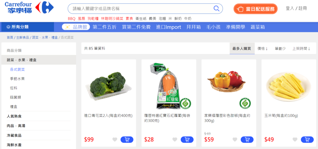This screenshot has height=149, width=318.
Task: Sort by 價格 arrow
Action: pos(263,49)
